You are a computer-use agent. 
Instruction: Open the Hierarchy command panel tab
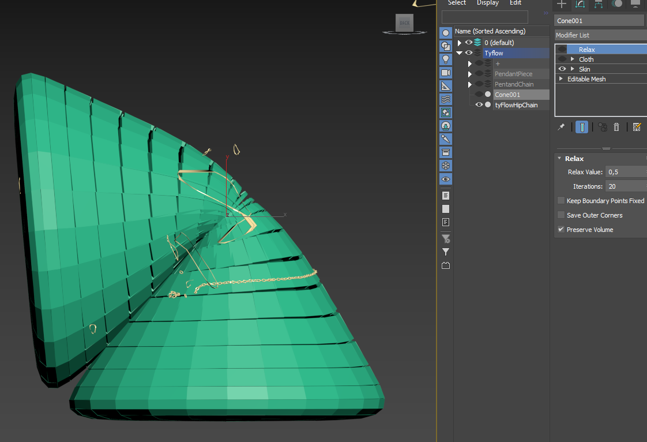(x=599, y=4)
